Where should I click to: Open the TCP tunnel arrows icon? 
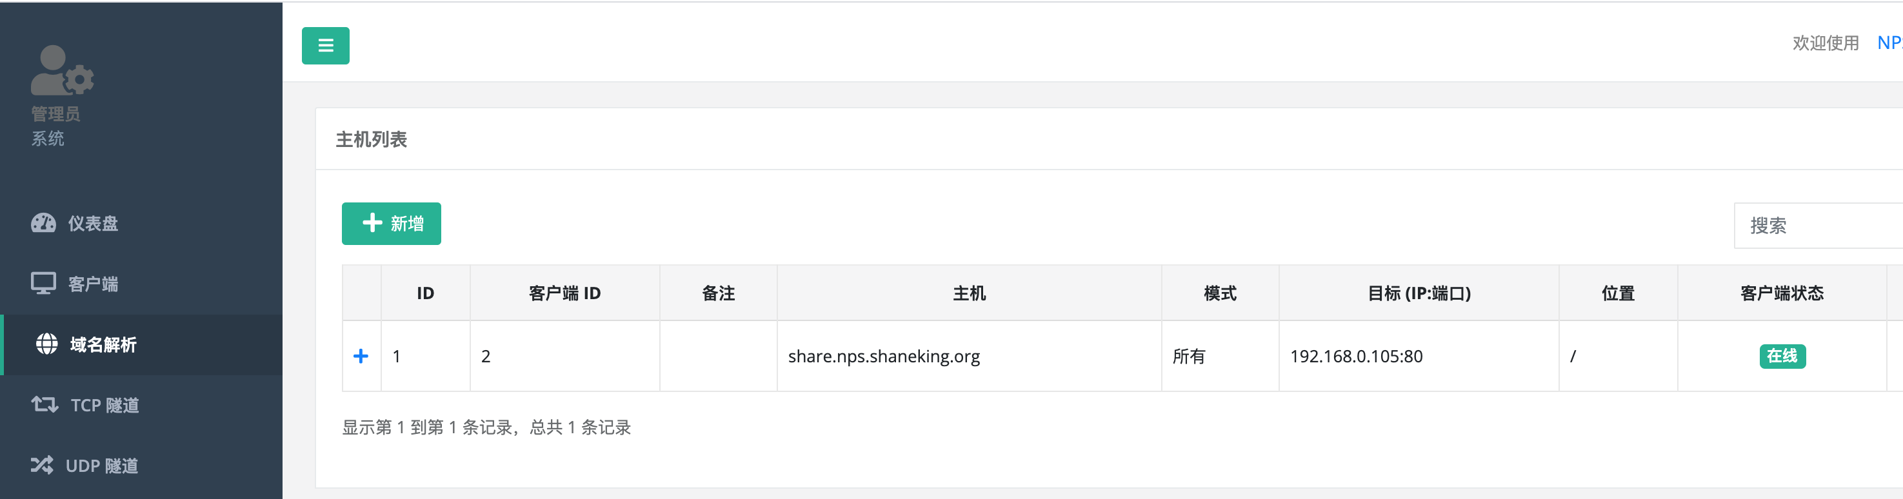tap(45, 404)
